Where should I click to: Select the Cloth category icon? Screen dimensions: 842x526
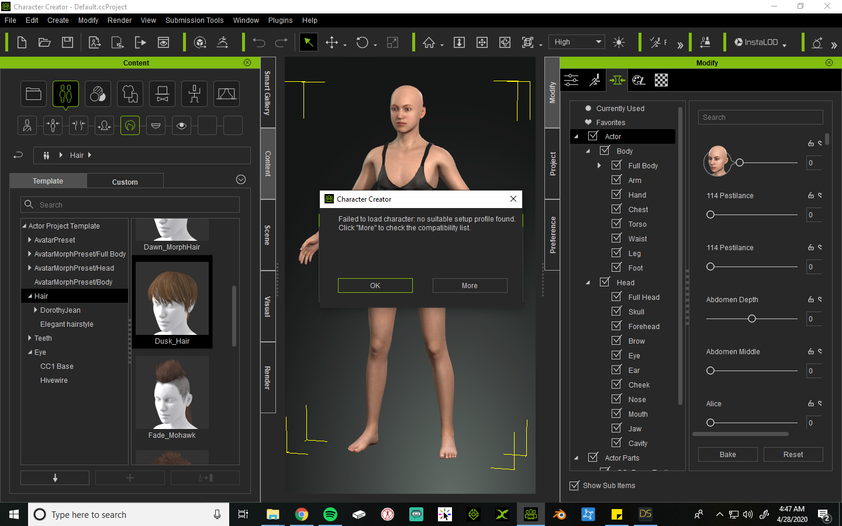(x=130, y=94)
